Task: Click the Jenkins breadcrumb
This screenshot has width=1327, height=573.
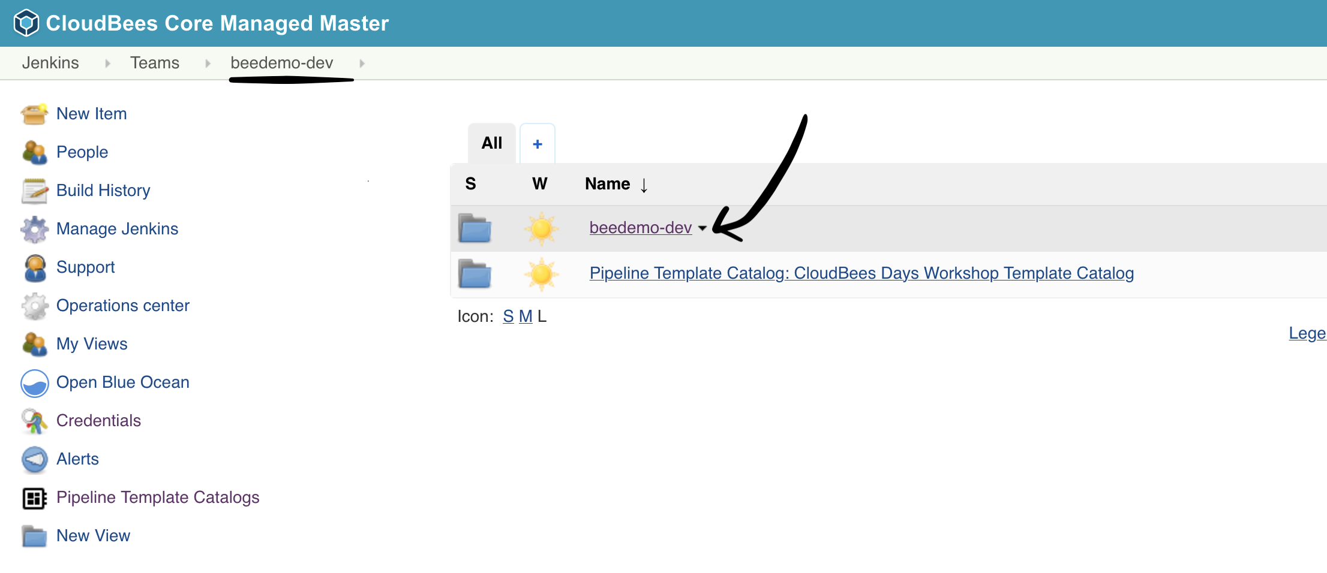Action: tap(50, 63)
